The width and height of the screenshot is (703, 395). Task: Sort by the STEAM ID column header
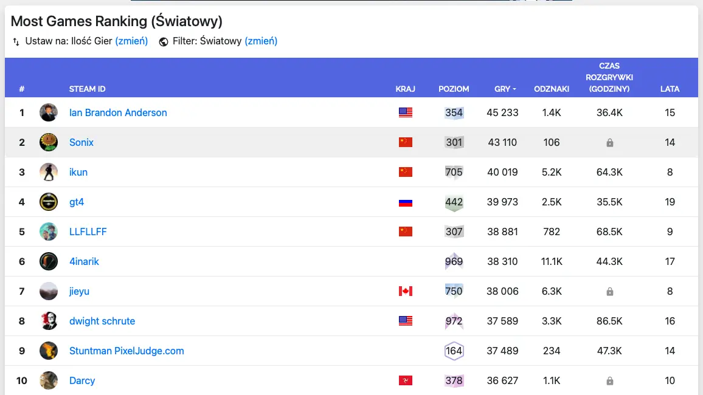tap(87, 89)
